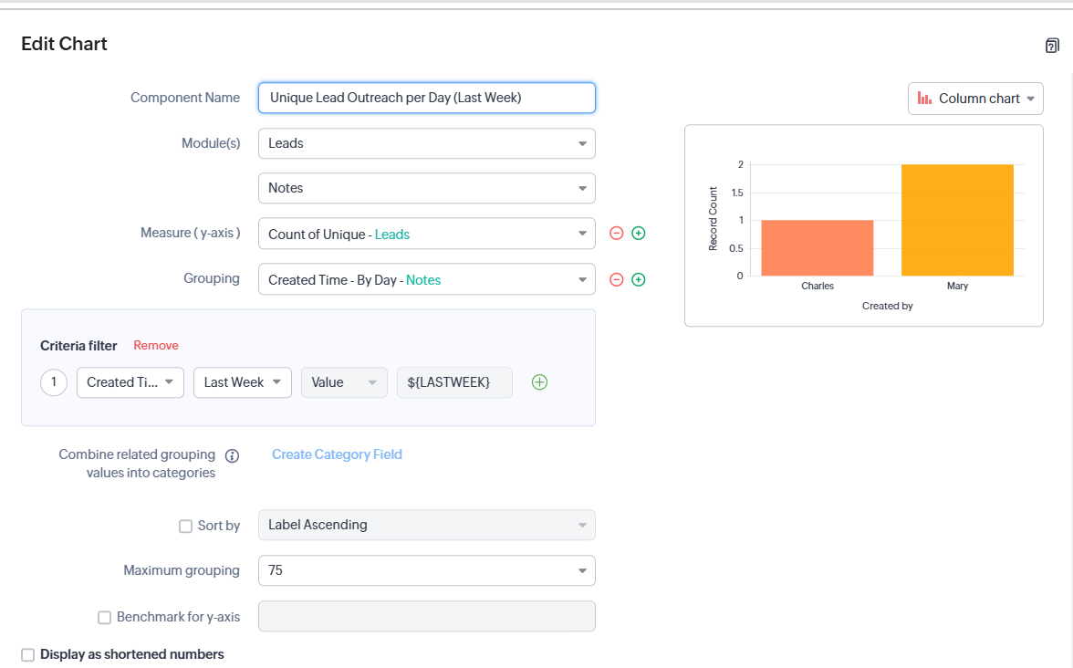Remove the Measure row with minus icon
Image resolution: width=1073 pixels, height=668 pixels.
pos(616,234)
